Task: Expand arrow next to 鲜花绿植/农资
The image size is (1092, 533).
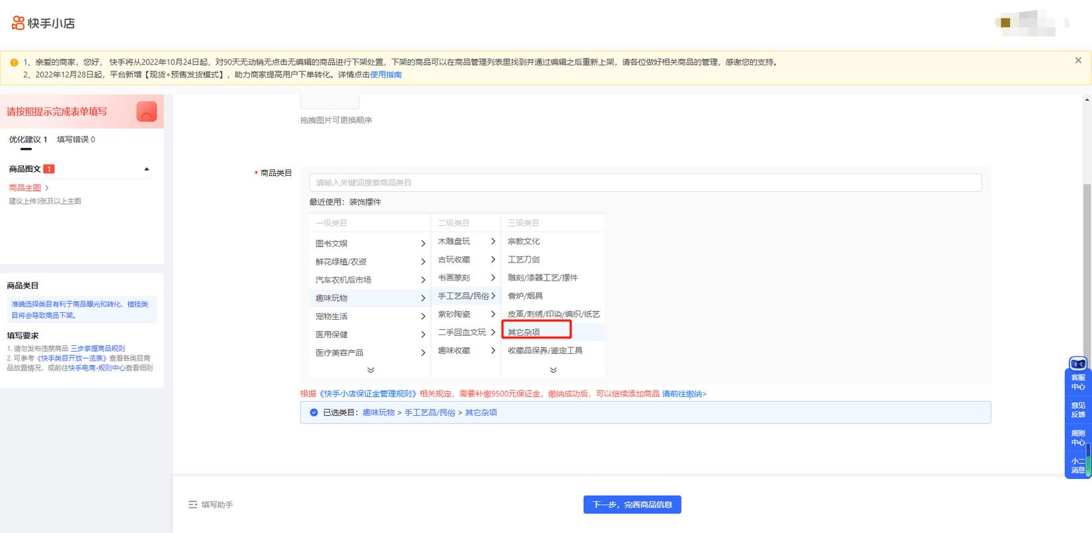Action: pyautogui.click(x=423, y=262)
